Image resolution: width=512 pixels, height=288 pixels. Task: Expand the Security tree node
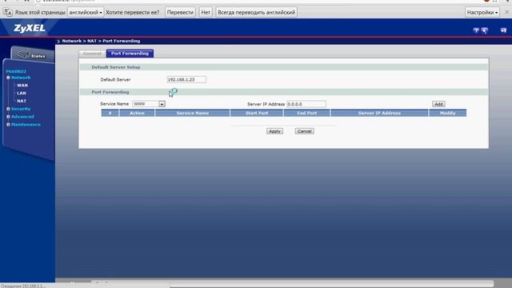tap(8, 109)
